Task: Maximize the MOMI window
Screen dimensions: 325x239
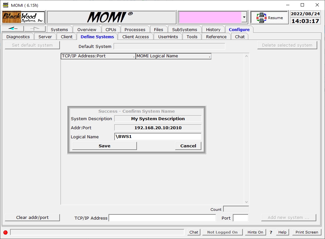Action: pyautogui.click(x=302, y=5)
